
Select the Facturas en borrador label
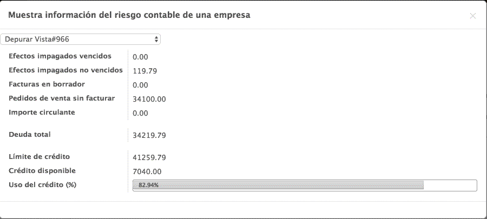point(47,84)
